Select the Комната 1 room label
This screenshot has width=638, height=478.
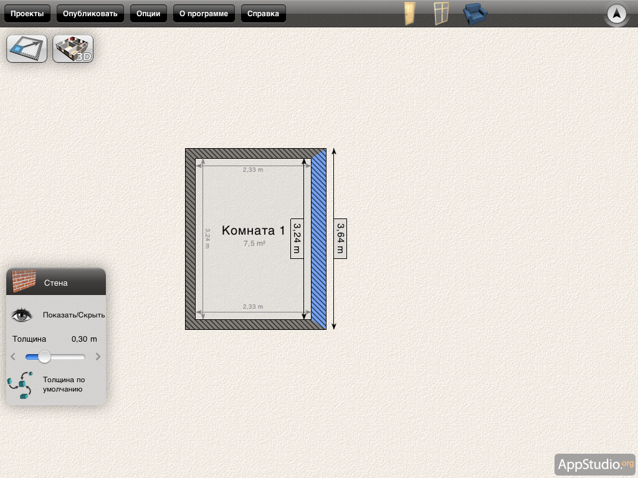253,230
